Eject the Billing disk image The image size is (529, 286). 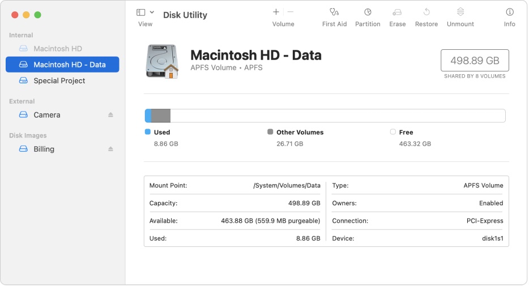point(110,149)
